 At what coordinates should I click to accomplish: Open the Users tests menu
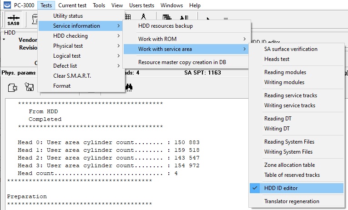(x=142, y=5)
